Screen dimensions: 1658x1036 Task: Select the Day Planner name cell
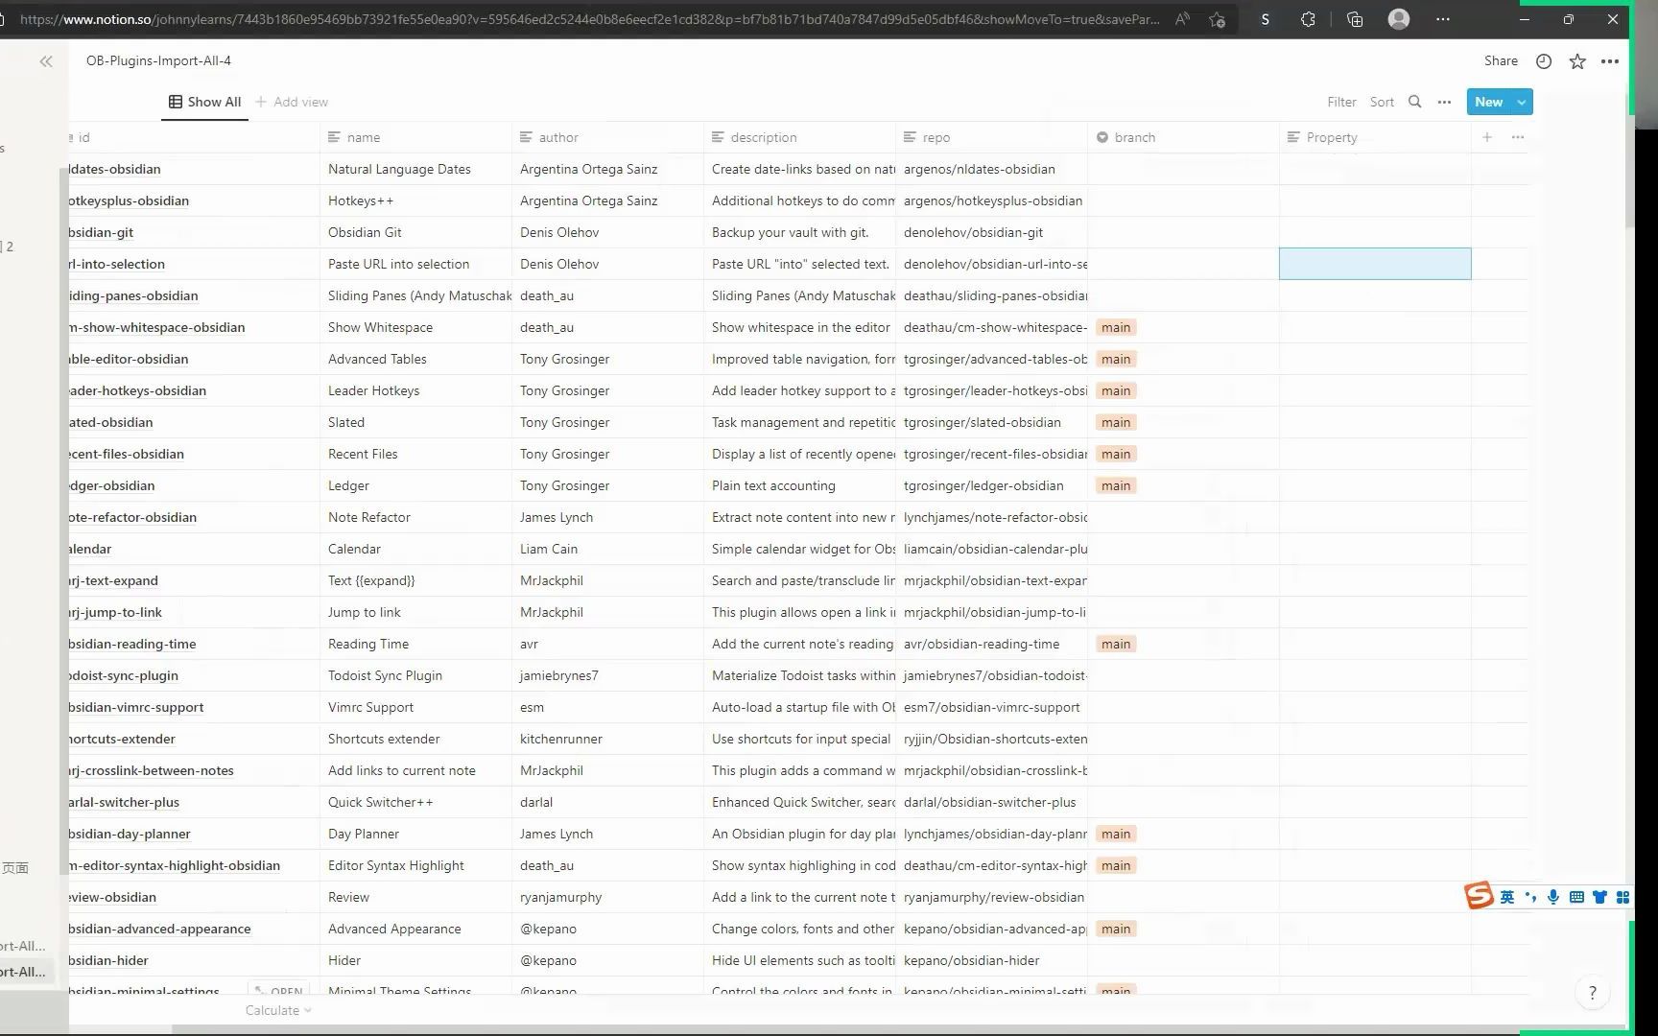415,834
